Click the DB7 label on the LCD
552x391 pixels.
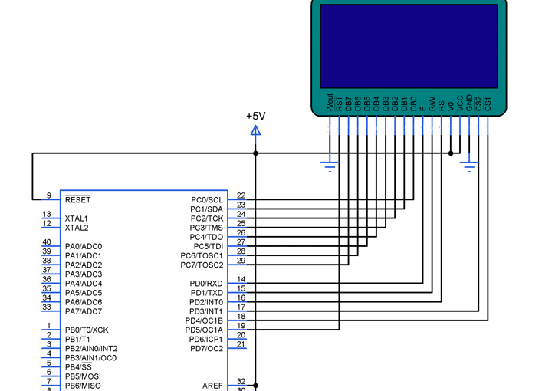[x=349, y=103]
